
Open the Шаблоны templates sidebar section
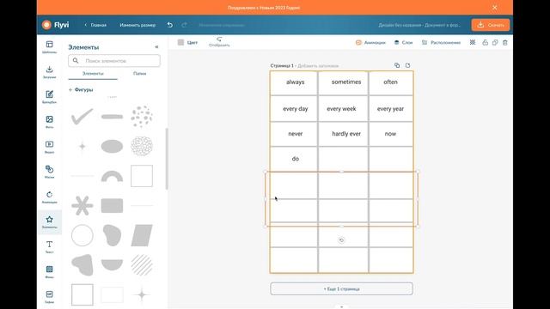50,47
